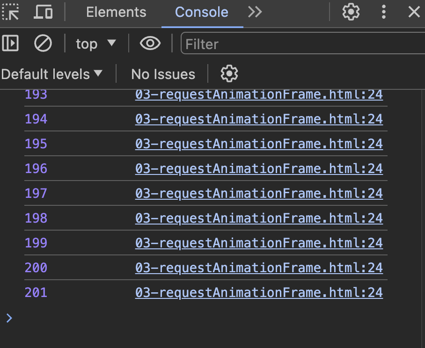
Task: Click the console prompt input line
Action: [211, 319]
